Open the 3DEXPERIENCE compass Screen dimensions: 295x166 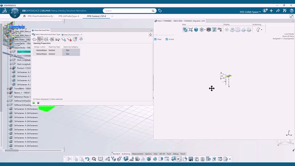pyautogui.click(x=15, y=13)
